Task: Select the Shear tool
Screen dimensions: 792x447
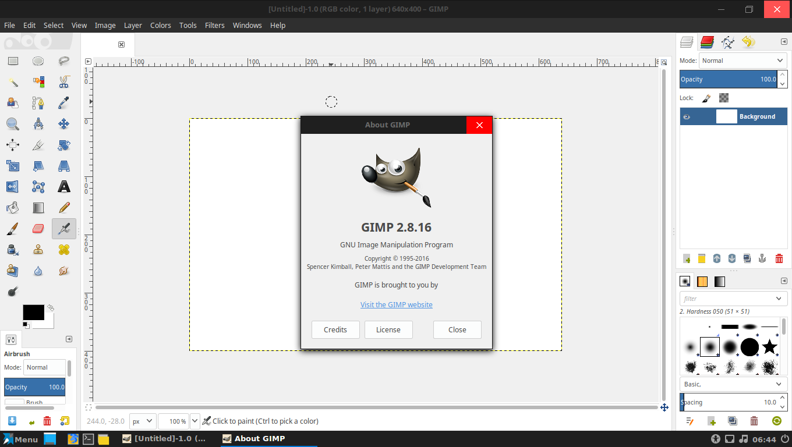Action: coord(38,166)
